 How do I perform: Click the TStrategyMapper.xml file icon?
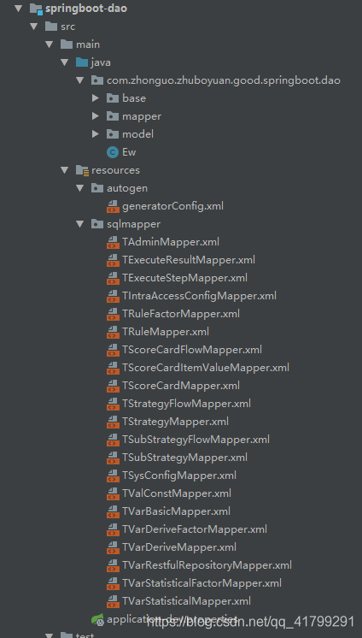[x=113, y=422]
